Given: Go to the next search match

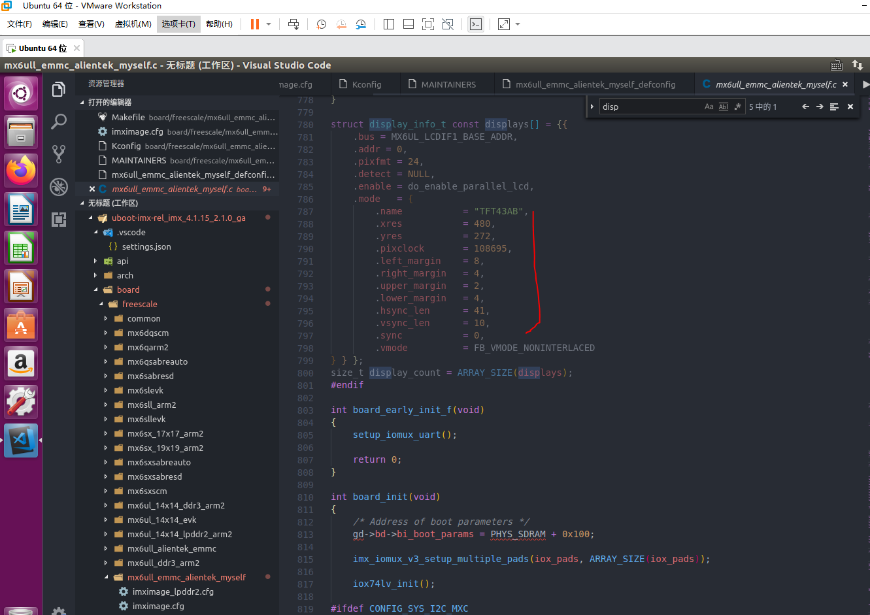Looking at the screenshot, I should pos(820,107).
